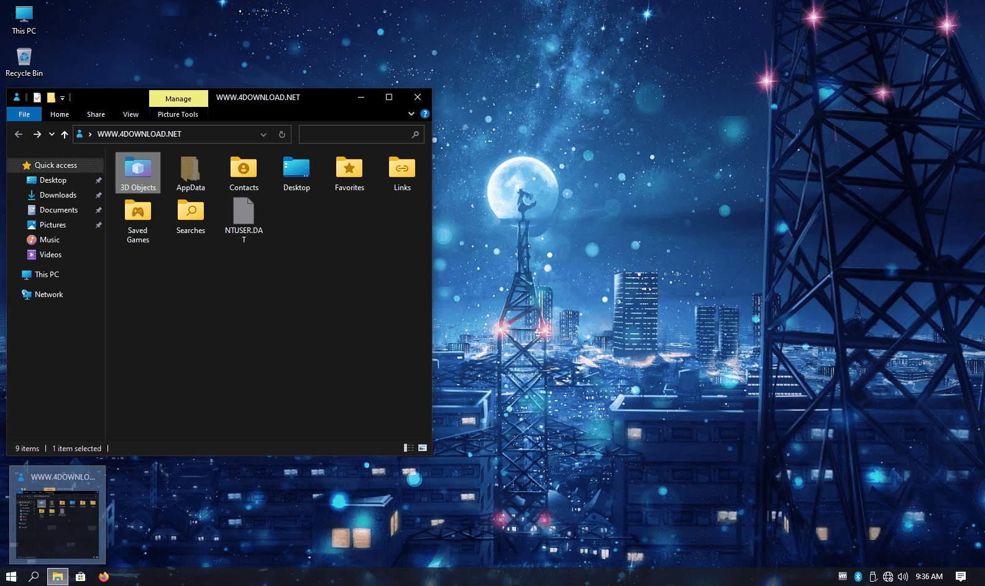Open File Explorer Help
Image resolution: width=985 pixels, height=586 pixels.
(x=425, y=114)
